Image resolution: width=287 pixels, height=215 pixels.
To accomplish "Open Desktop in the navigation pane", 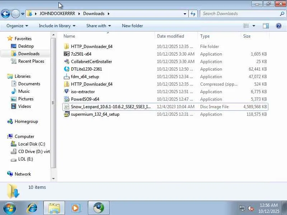I will (x=26, y=46).
